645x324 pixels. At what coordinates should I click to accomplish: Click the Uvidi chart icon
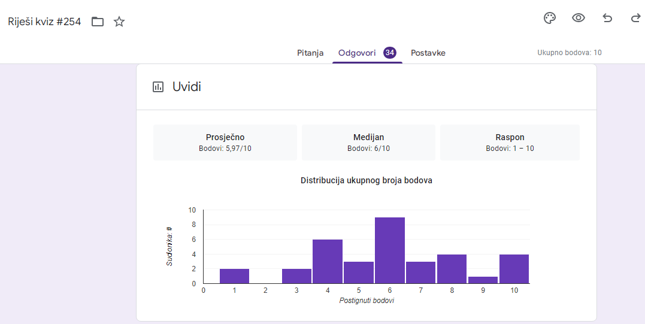point(158,87)
